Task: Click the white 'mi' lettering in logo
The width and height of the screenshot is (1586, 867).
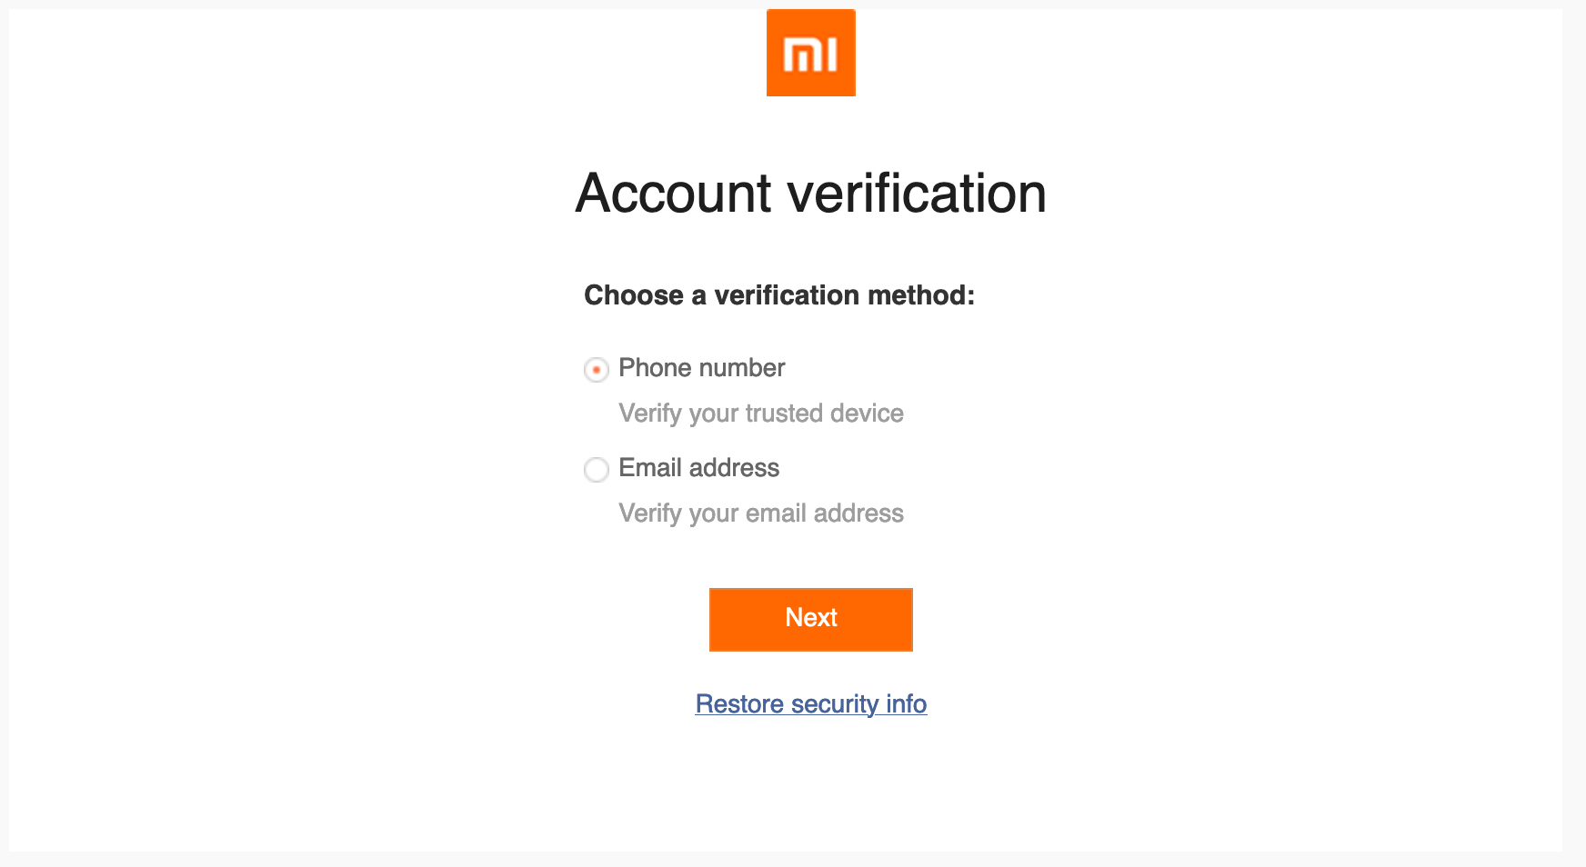Action: (x=810, y=55)
